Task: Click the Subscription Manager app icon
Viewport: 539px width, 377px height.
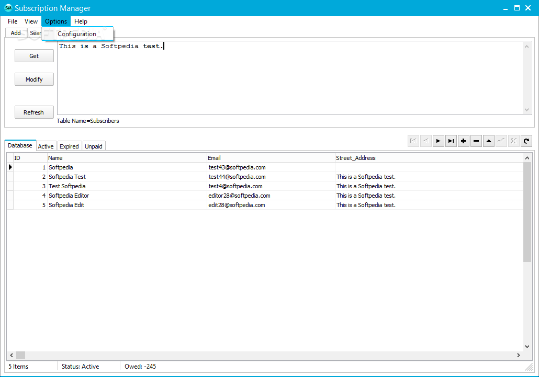Action: tap(8, 8)
